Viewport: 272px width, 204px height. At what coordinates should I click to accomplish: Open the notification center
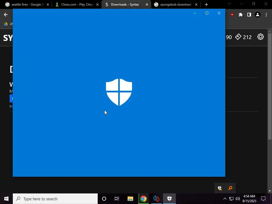click(263, 199)
